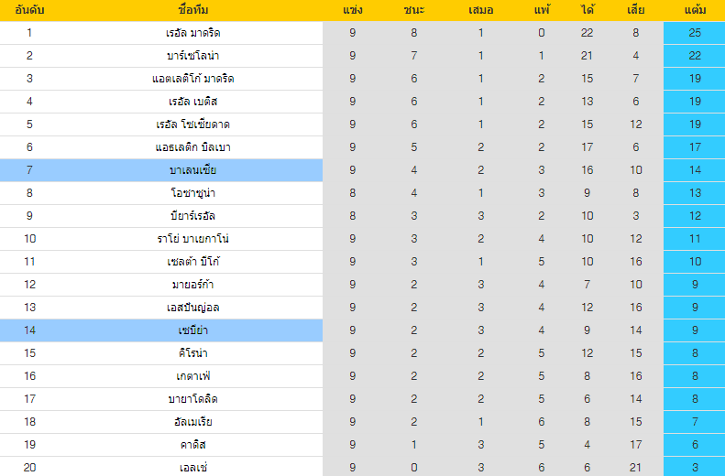Select team name คิโรน่า
725x476 pixels.
click(193, 353)
